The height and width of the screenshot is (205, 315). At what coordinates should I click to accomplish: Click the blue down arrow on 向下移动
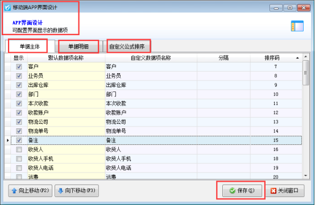tap(60, 191)
